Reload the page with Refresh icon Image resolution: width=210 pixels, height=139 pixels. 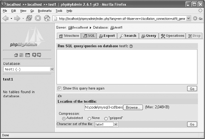tap(29, 18)
